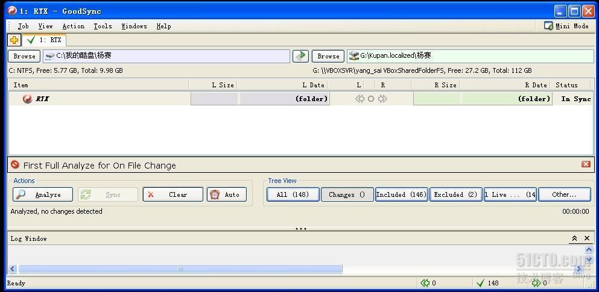This screenshot has width=599, height=292.
Task: Show Changes () in tree view
Action: pos(347,194)
